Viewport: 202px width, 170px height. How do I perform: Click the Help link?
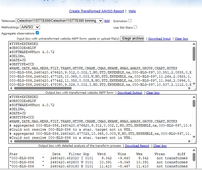(132, 11)
